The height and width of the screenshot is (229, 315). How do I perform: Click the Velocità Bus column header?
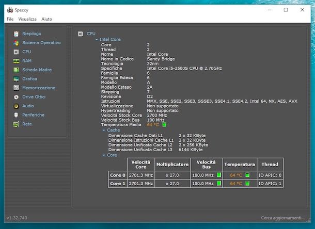point(207,165)
